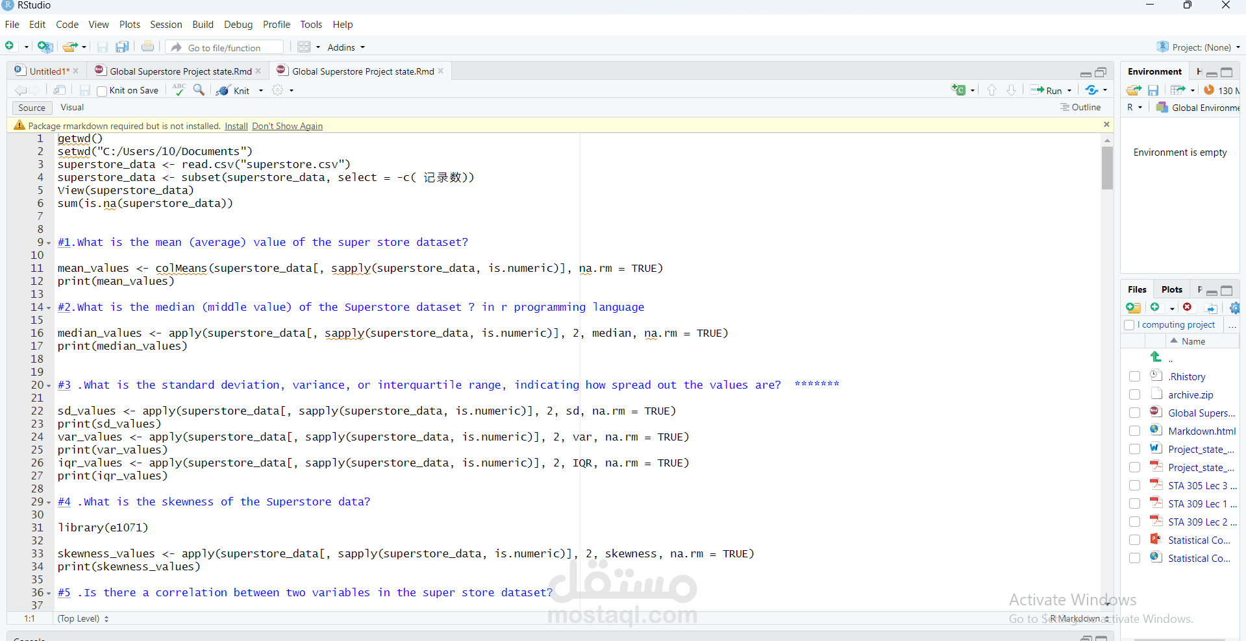This screenshot has width=1246, height=641.
Task: Click the Publish document icon
Action: tap(1092, 90)
